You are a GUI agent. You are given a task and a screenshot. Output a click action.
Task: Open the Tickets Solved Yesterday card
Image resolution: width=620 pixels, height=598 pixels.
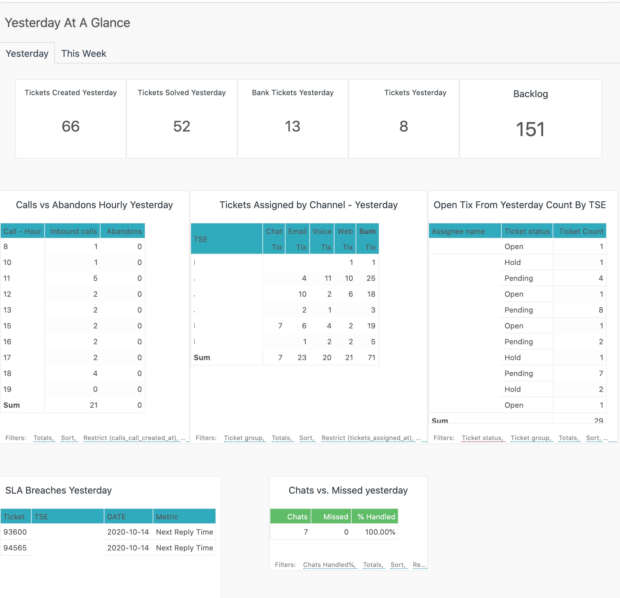click(182, 119)
